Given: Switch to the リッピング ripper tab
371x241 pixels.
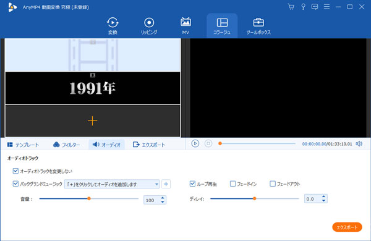Looking at the screenshot, I should point(149,26).
